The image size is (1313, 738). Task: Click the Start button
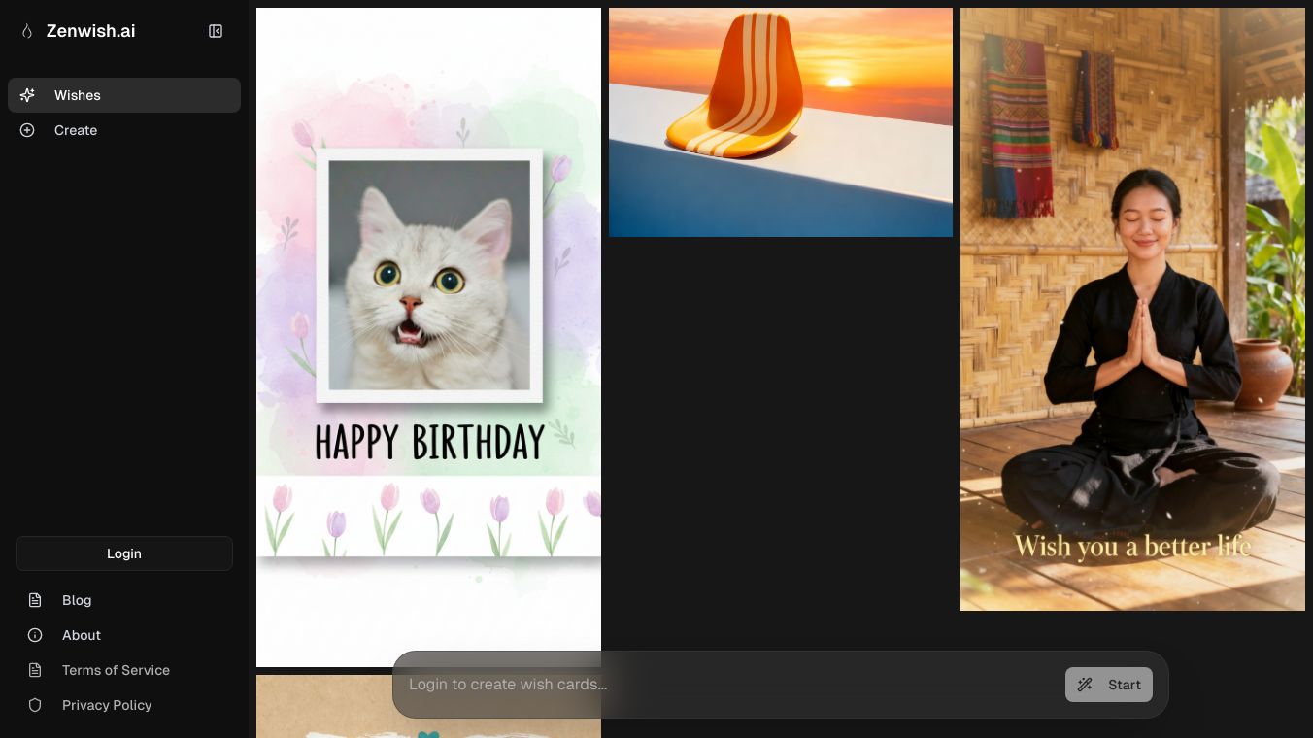pyautogui.click(x=1109, y=685)
